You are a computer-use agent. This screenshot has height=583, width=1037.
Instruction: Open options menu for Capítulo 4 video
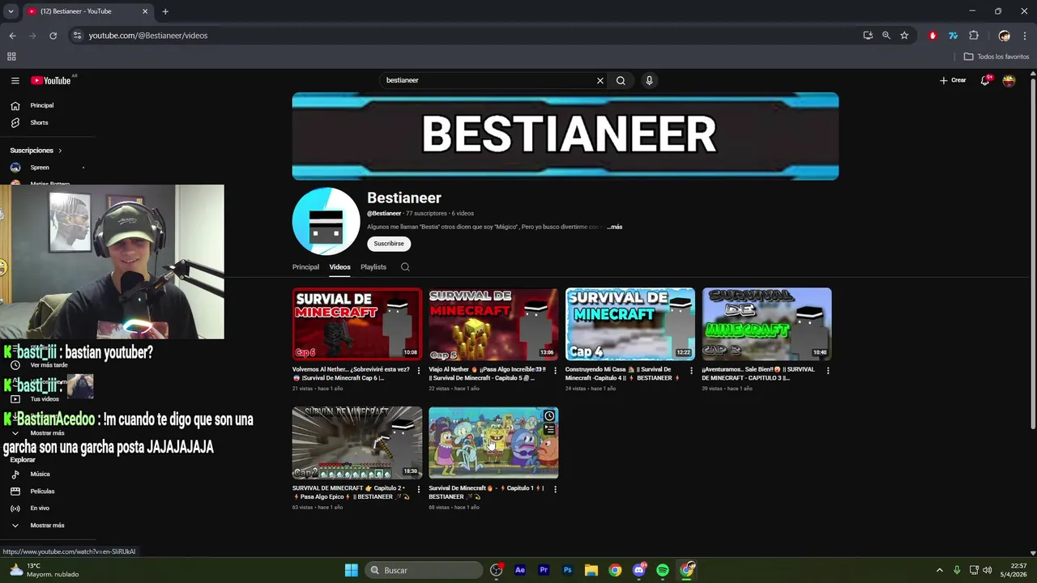pos(691,371)
